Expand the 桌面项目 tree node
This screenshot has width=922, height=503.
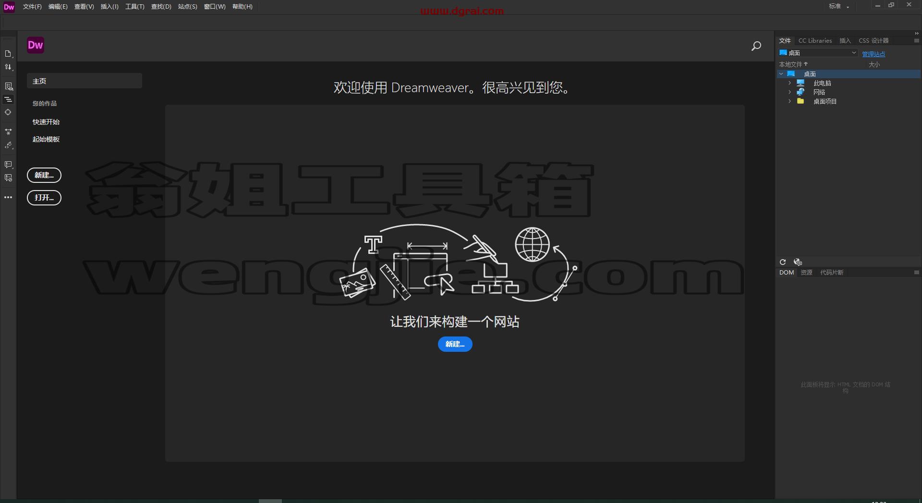[x=789, y=101]
